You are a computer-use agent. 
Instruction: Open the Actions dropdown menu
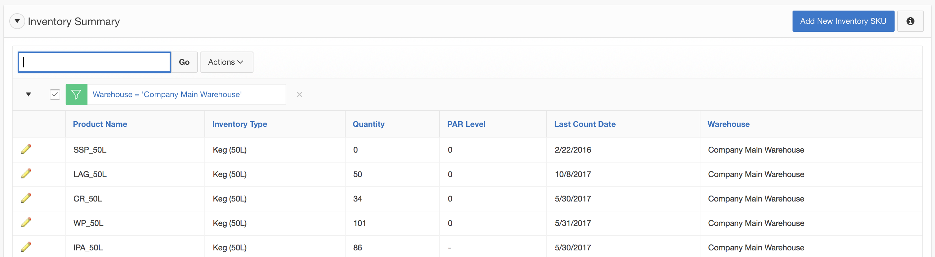click(x=227, y=62)
